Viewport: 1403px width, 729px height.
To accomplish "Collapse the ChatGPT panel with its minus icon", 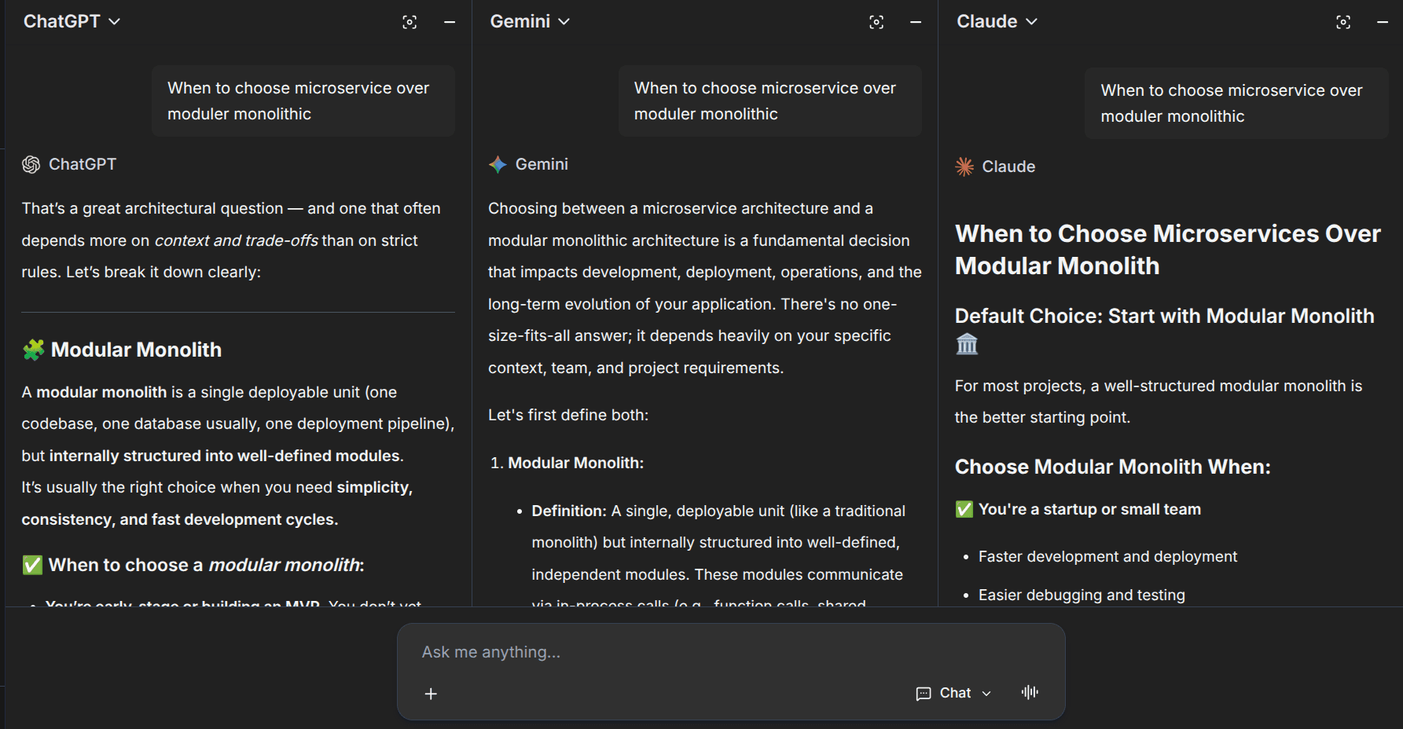I will tap(450, 22).
